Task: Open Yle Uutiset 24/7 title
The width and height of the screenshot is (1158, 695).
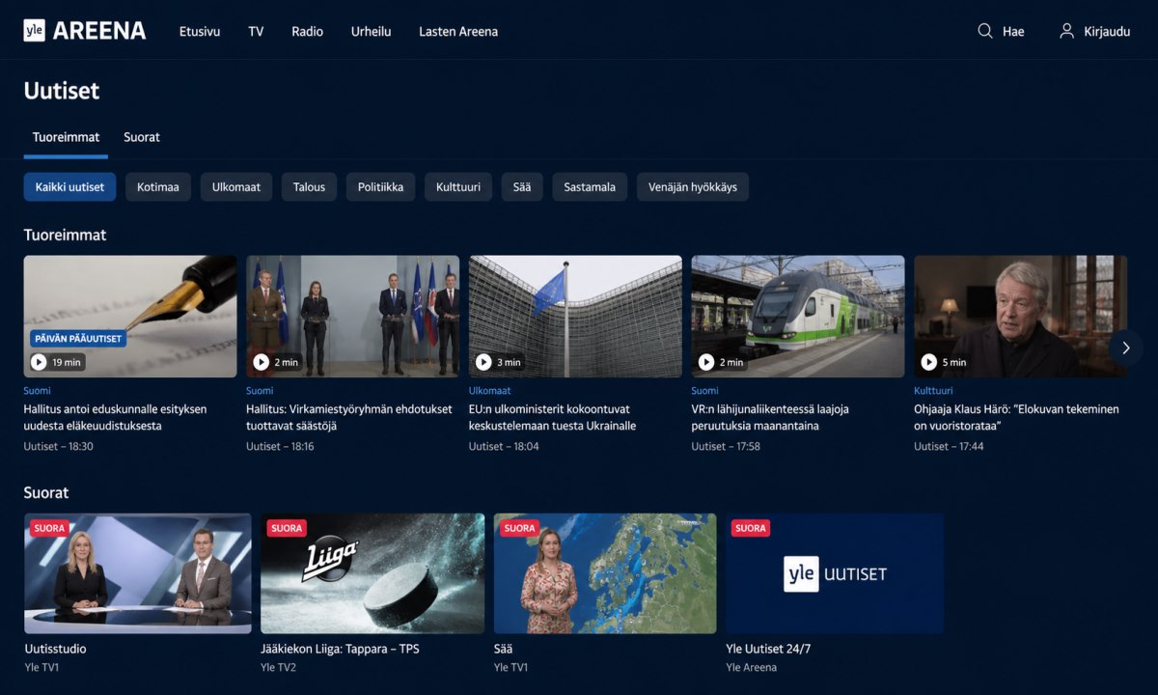Action: (x=768, y=649)
